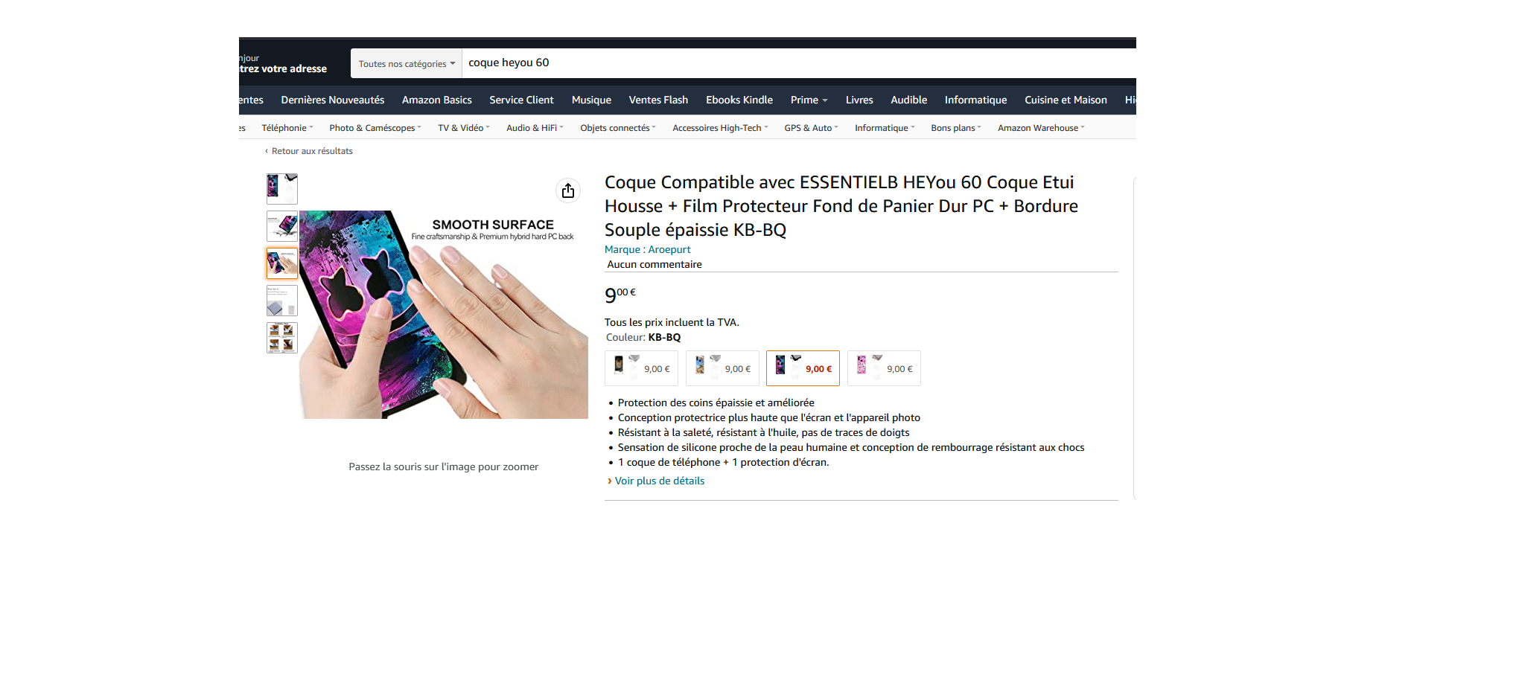Screen dimensions: 1519x683
Task: Choose the first color variant swatch
Action: coord(641,368)
